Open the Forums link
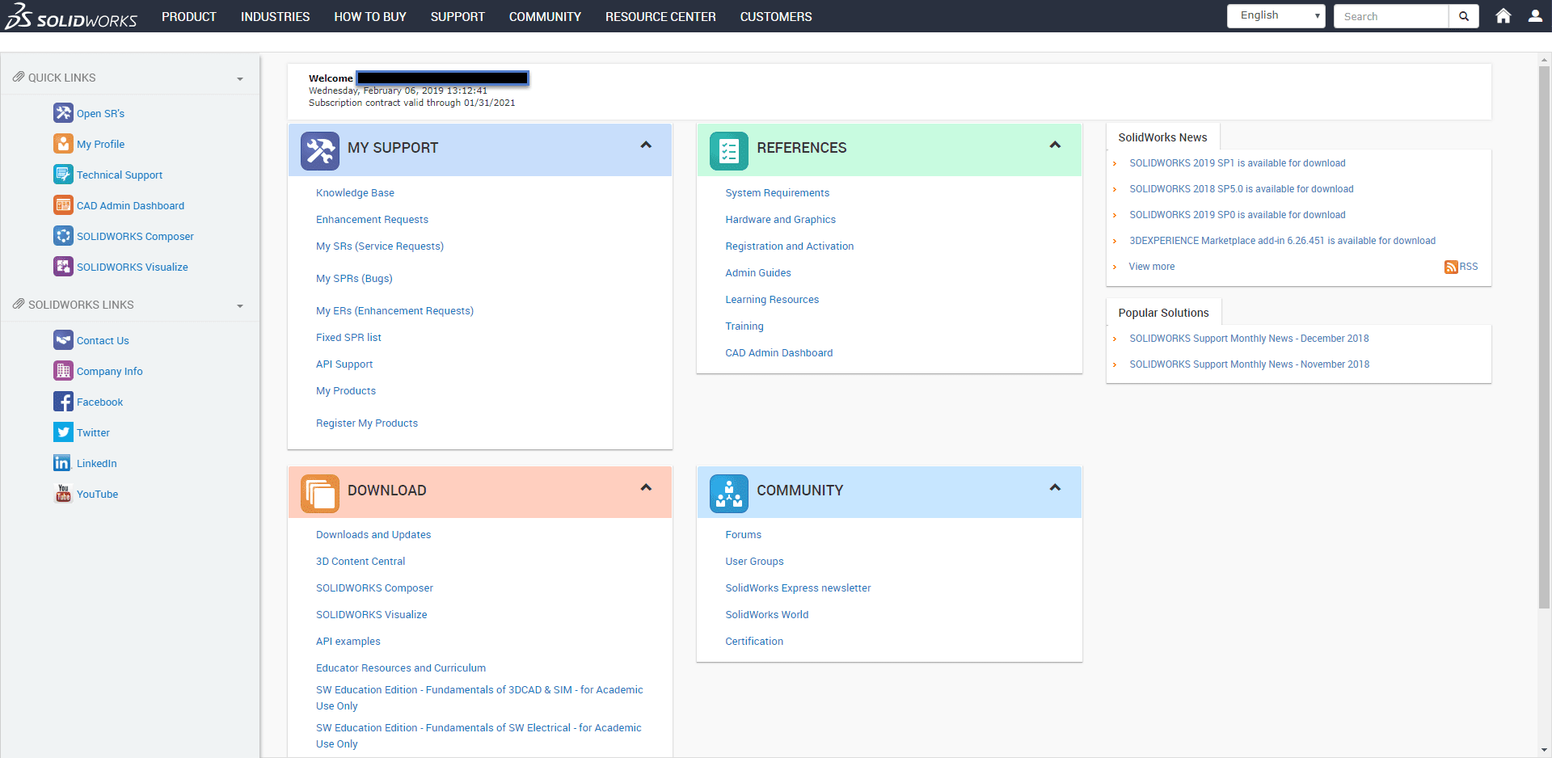 743,535
